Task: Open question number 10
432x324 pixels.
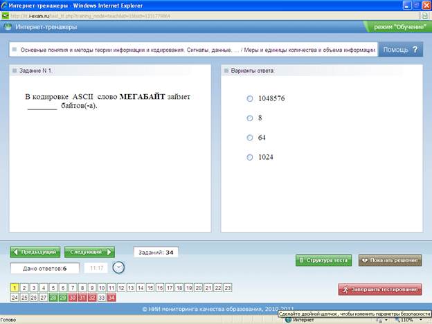Action: point(102,288)
